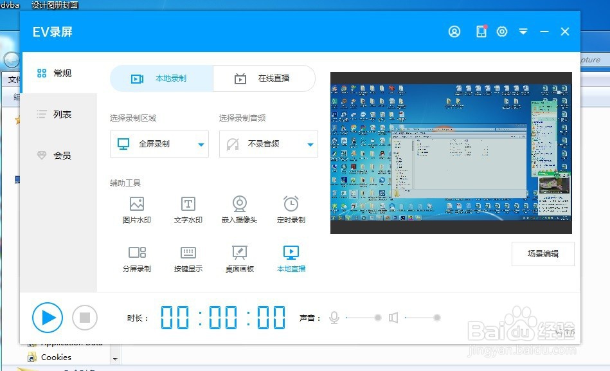
Task: Start recording with the play button
Action: 48,317
